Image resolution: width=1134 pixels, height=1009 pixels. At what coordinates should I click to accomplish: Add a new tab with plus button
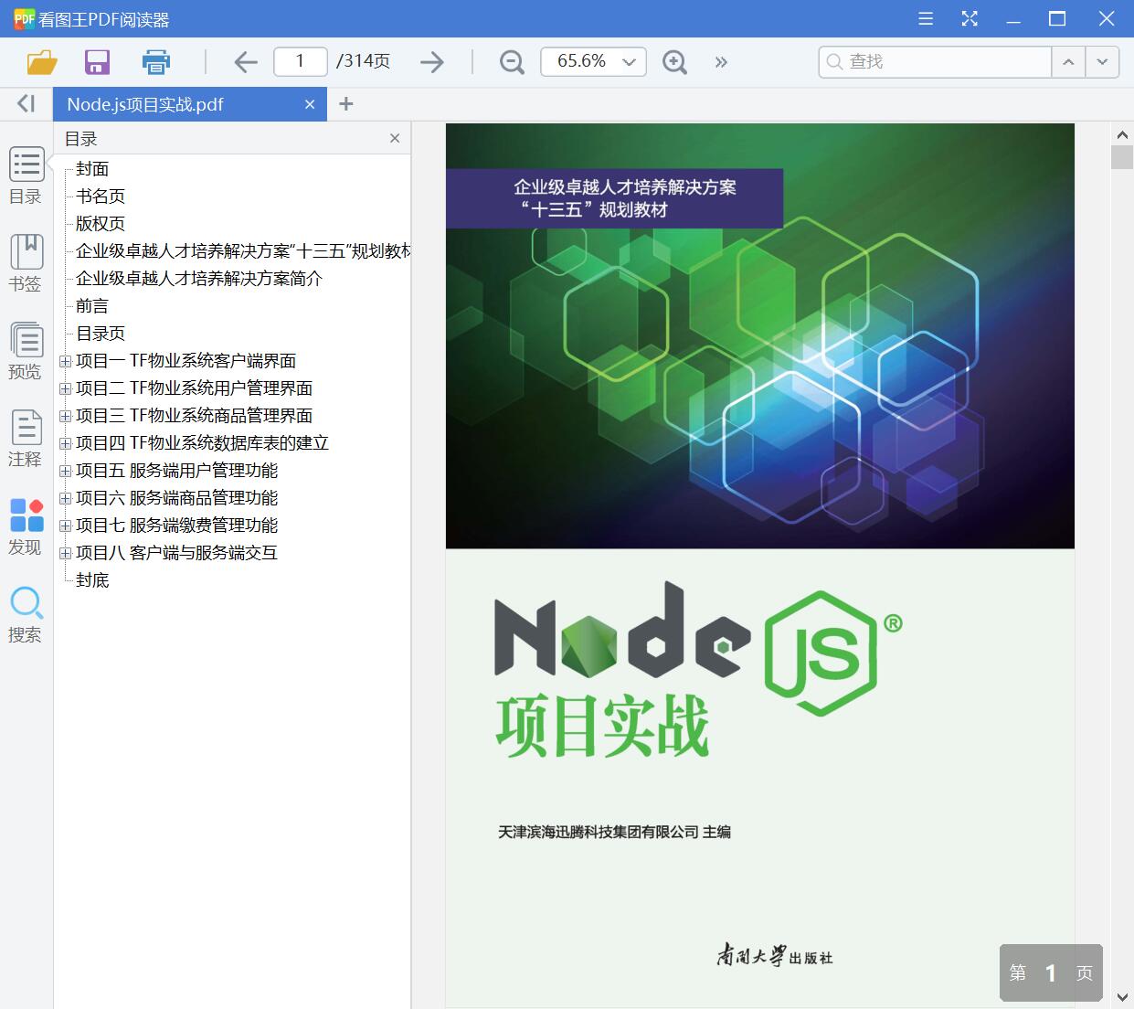tap(345, 104)
